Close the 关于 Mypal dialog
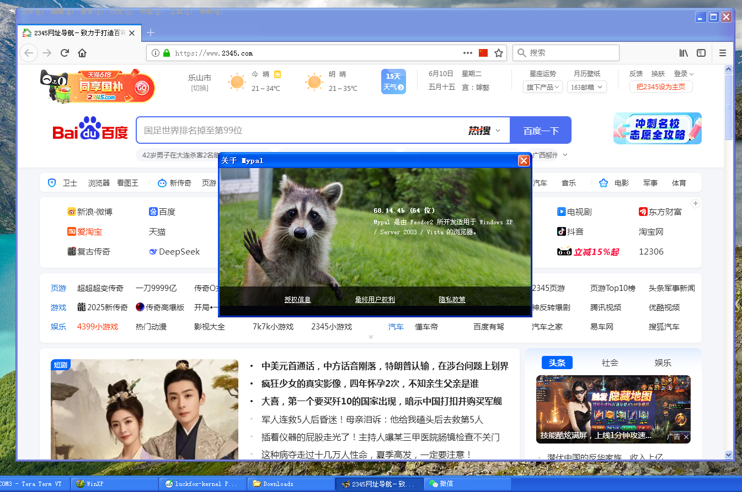Viewport: 742px width, 492px height. coord(524,160)
